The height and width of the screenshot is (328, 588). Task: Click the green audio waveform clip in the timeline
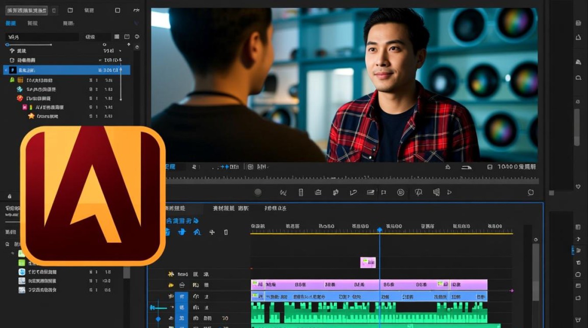pos(369,312)
